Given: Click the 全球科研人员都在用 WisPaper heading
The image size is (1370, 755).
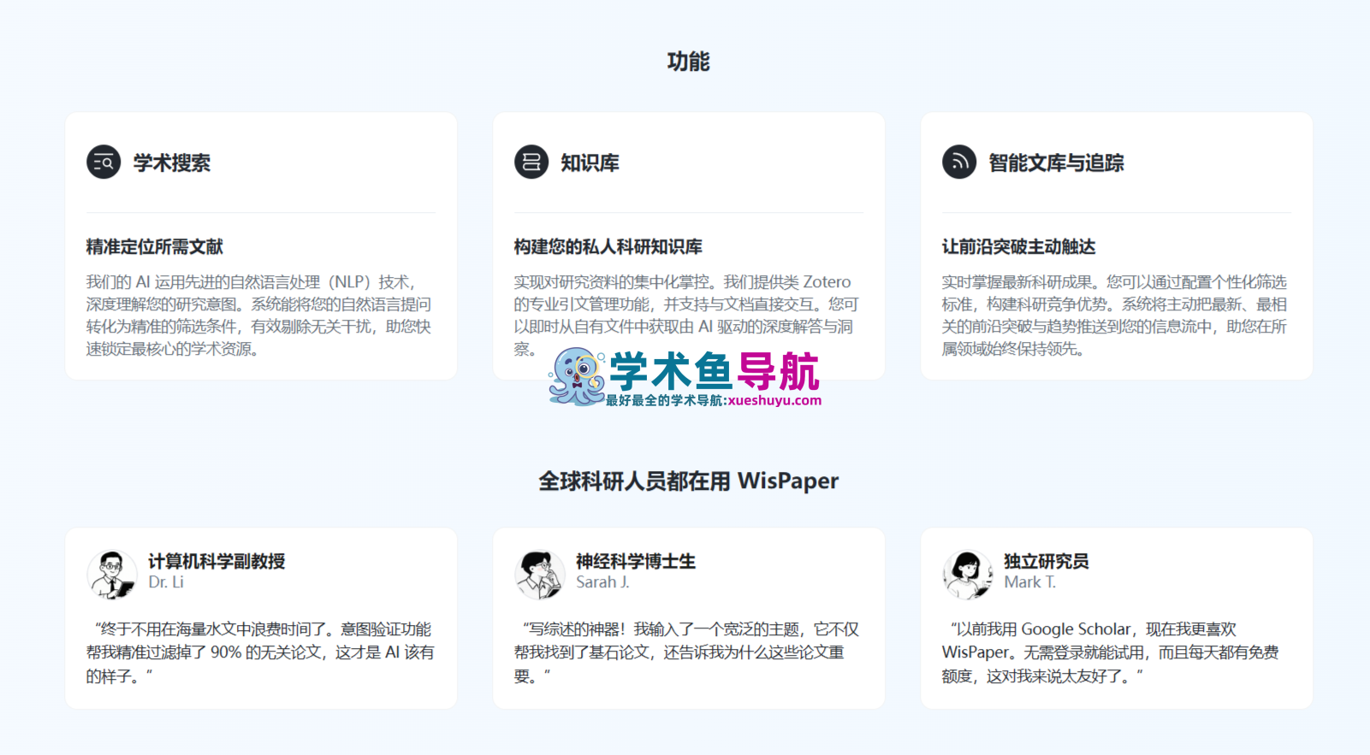Looking at the screenshot, I should click(689, 481).
